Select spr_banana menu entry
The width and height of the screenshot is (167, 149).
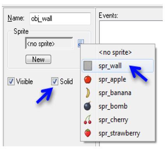pos(118,93)
